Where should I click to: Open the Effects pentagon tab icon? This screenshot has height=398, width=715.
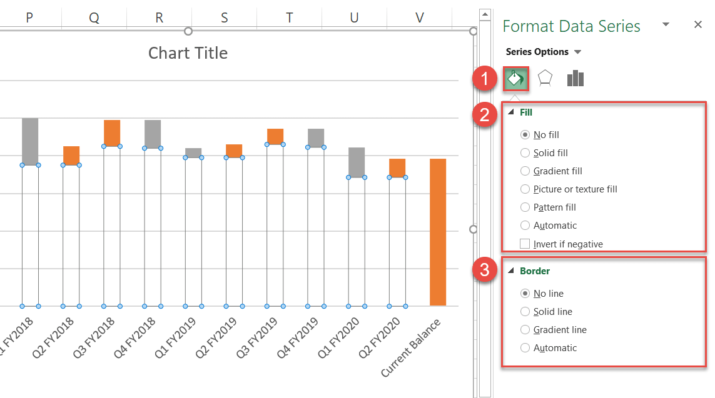545,78
